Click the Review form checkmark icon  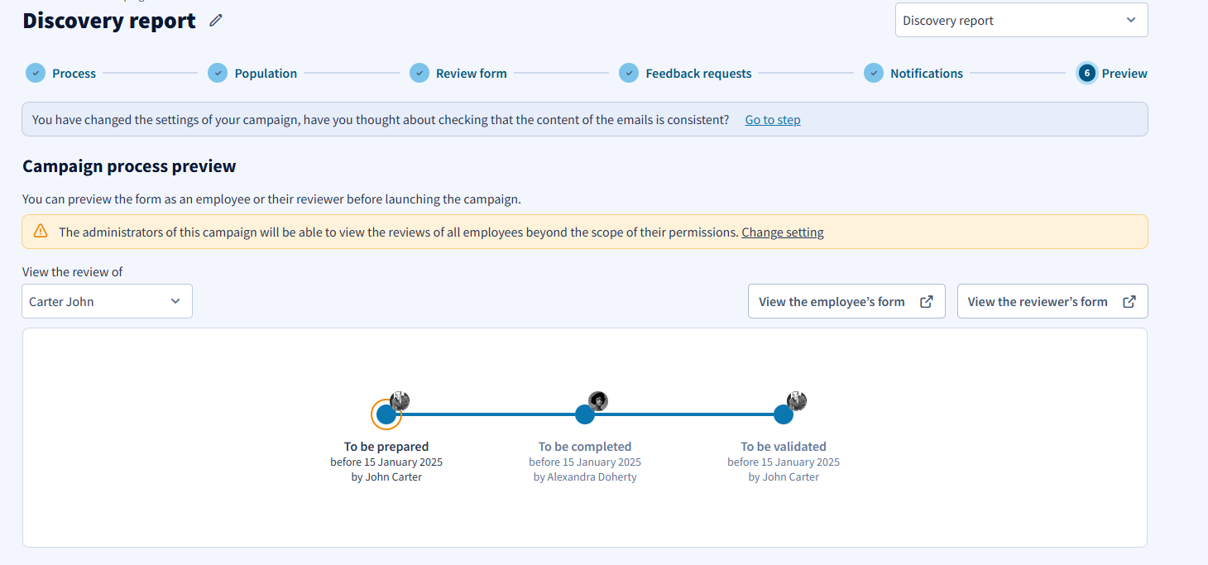pos(419,73)
